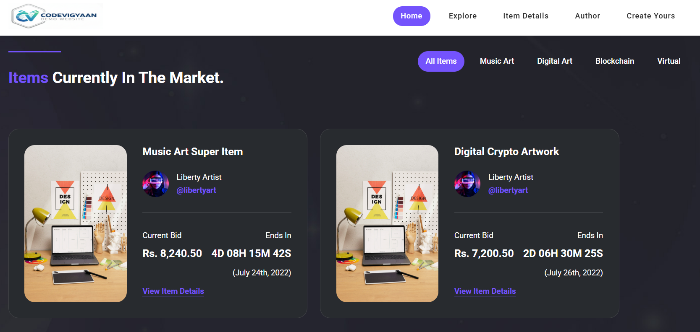Show only Blockchain items
This screenshot has width=700, height=332.
point(614,61)
